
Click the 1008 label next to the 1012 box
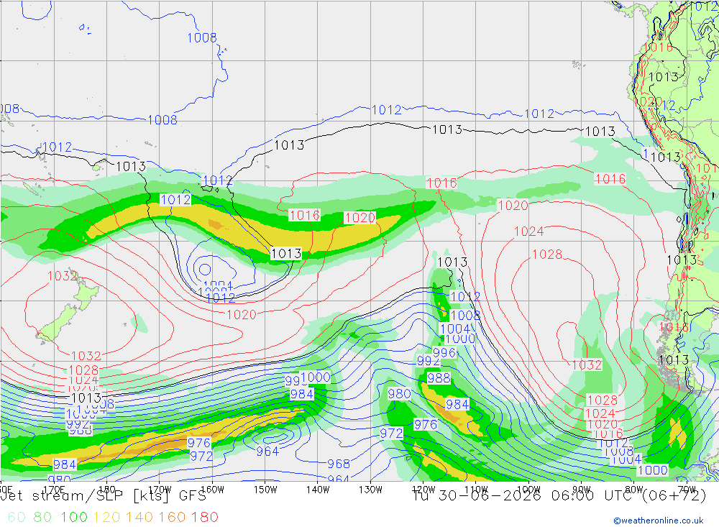point(465,315)
